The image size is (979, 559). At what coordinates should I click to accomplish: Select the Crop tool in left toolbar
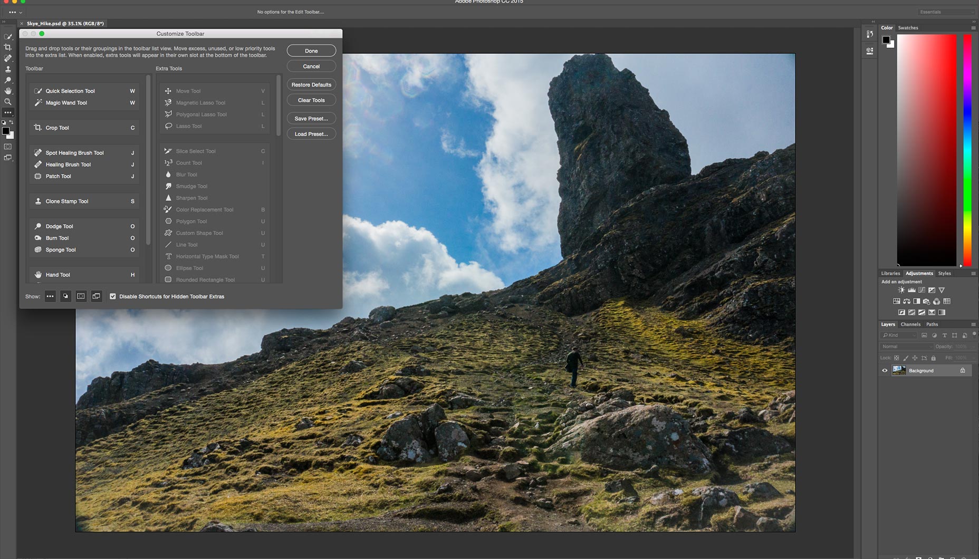pyautogui.click(x=8, y=47)
